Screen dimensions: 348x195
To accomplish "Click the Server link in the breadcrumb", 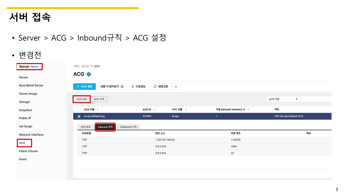I will [85, 66].
